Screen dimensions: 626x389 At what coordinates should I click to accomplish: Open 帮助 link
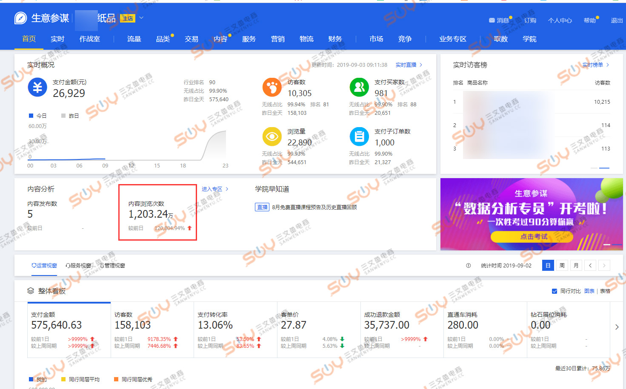[x=590, y=20]
